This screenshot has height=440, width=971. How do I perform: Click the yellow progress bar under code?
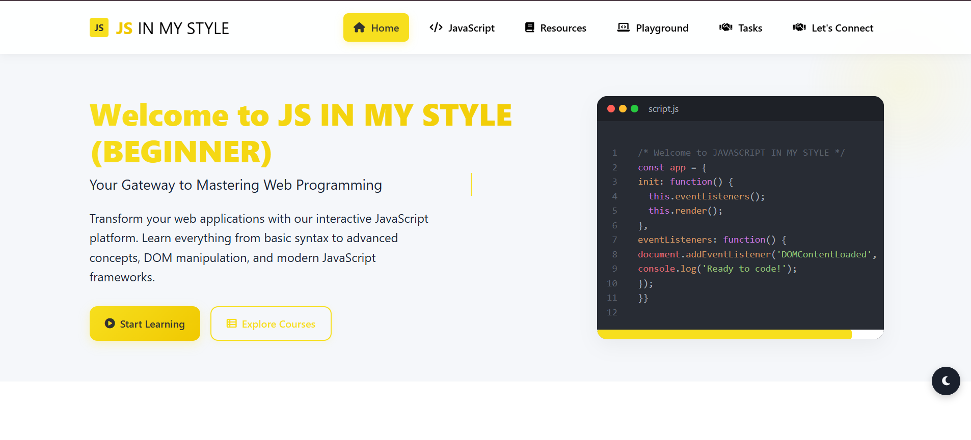click(x=724, y=334)
